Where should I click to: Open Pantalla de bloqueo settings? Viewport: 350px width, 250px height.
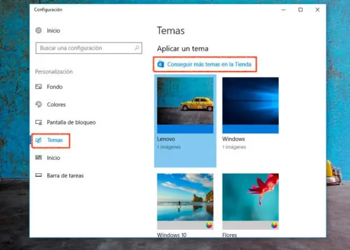[71, 122]
